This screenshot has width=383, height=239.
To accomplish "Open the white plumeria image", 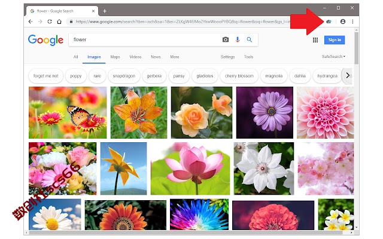I will (336, 215).
